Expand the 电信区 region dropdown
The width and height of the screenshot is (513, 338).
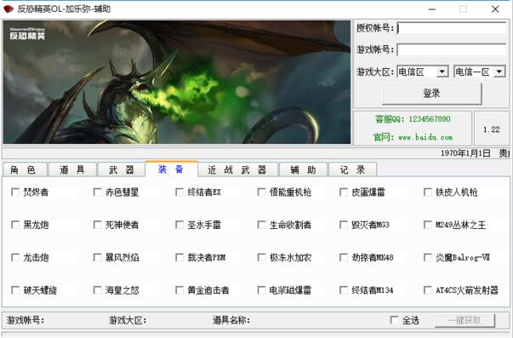[442, 72]
